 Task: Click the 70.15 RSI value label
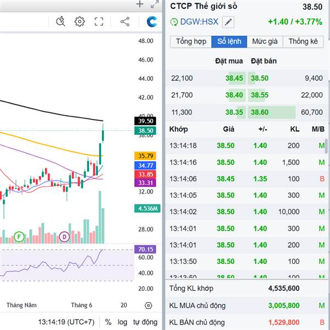tap(145, 249)
